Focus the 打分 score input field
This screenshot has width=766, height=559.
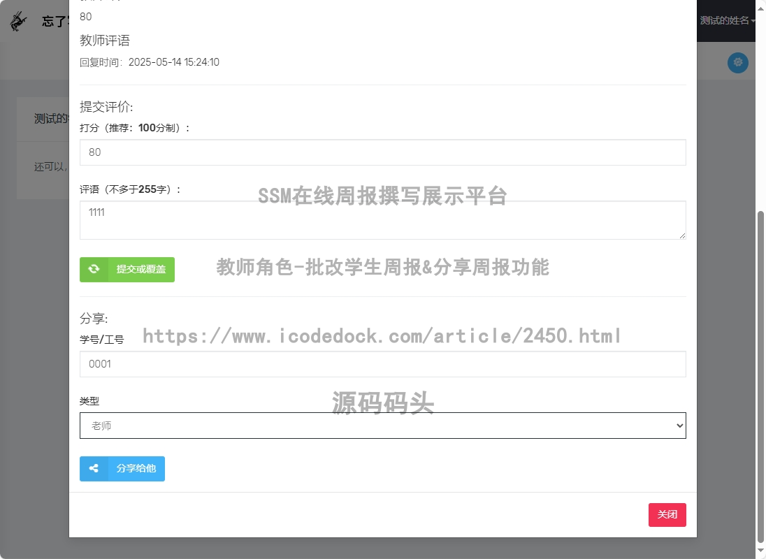pos(382,152)
